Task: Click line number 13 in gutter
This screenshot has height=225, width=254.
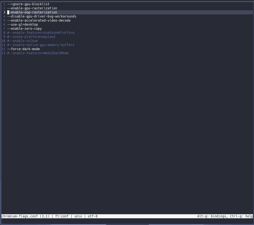Action: (x=3, y=53)
